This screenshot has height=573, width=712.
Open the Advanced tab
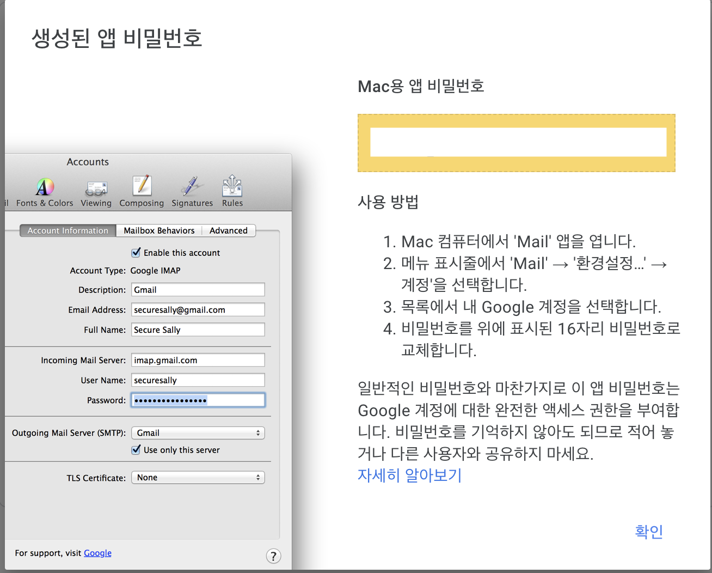[228, 230]
